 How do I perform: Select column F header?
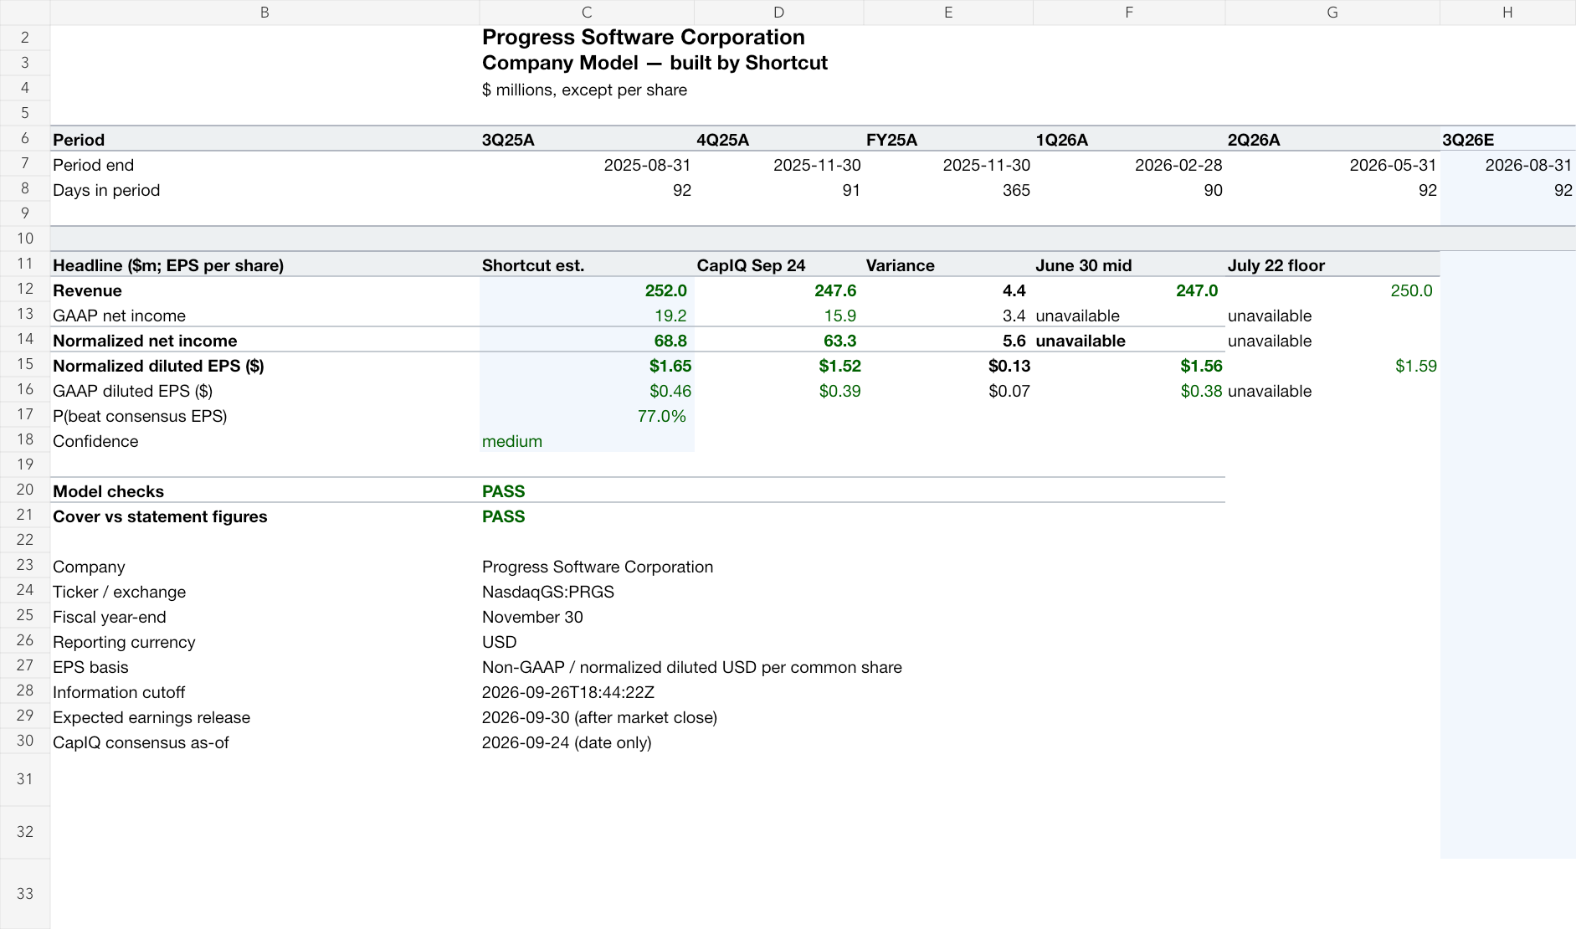(x=1129, y=13)
